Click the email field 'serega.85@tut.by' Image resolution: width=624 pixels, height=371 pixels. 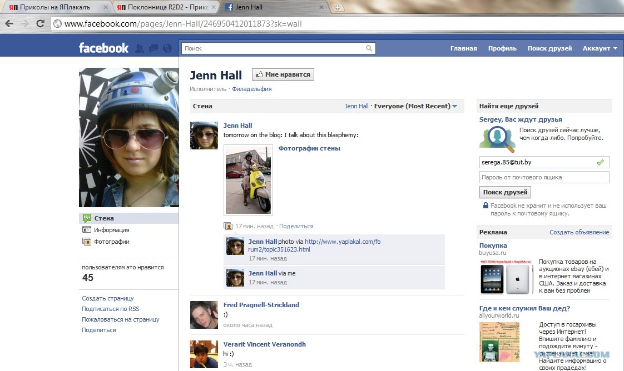544,162
